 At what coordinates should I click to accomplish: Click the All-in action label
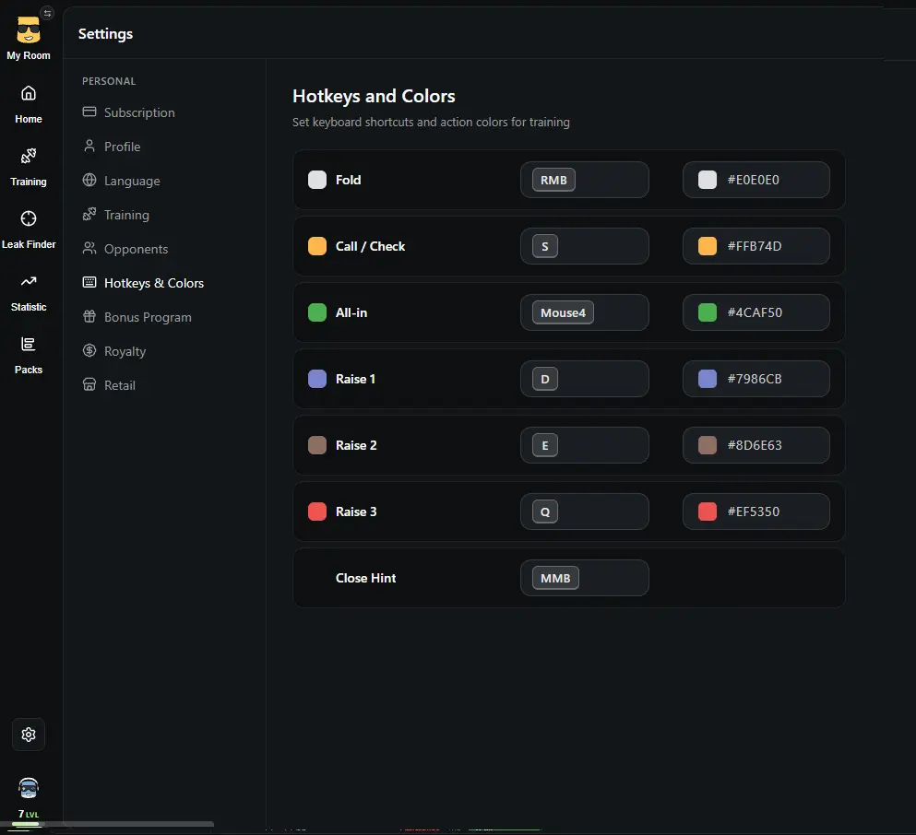[351, 312]
